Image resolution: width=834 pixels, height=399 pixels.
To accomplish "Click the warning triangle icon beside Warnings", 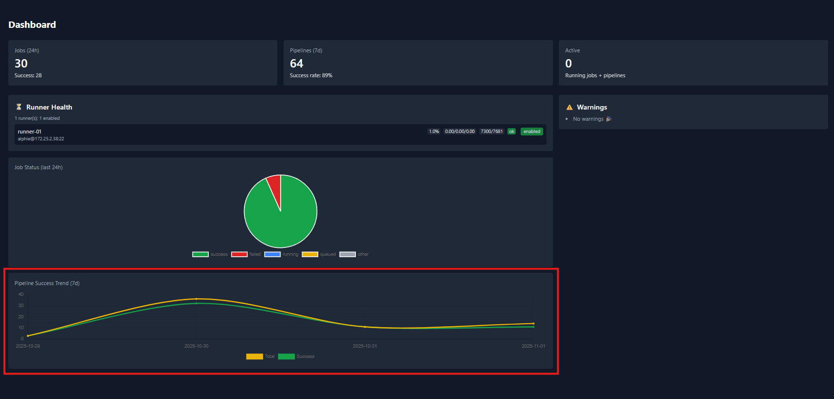I will pyautogui.click(x=570, y=107).
